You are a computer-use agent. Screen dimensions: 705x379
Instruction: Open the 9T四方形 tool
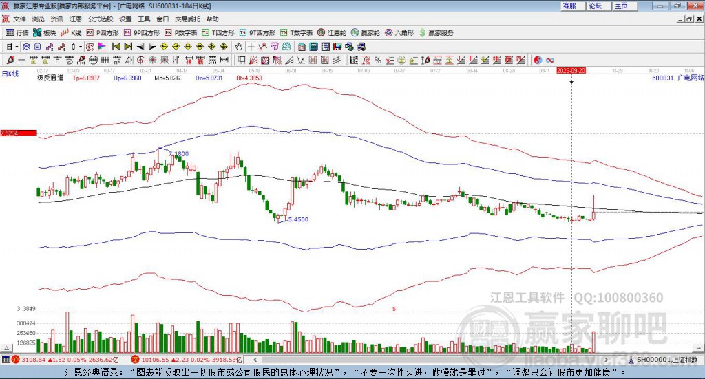point(257,33)
